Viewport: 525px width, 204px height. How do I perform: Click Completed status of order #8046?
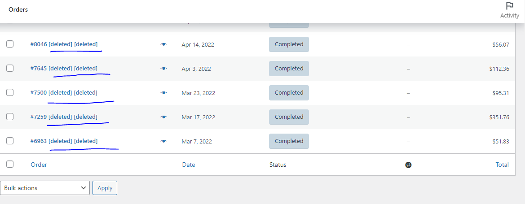pos(289,44)
